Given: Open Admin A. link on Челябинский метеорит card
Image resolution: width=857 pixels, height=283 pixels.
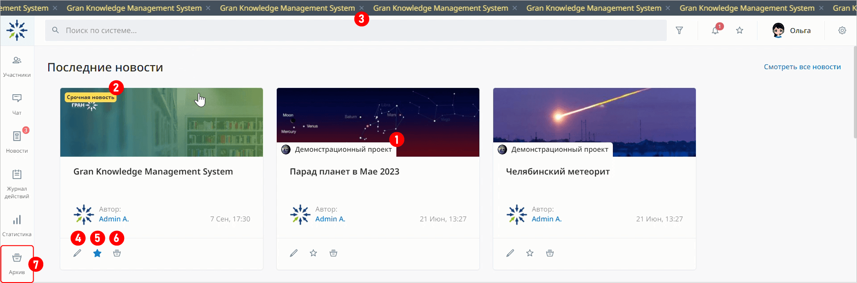Looking at the screenshot, I should click(x=547, y=219).
